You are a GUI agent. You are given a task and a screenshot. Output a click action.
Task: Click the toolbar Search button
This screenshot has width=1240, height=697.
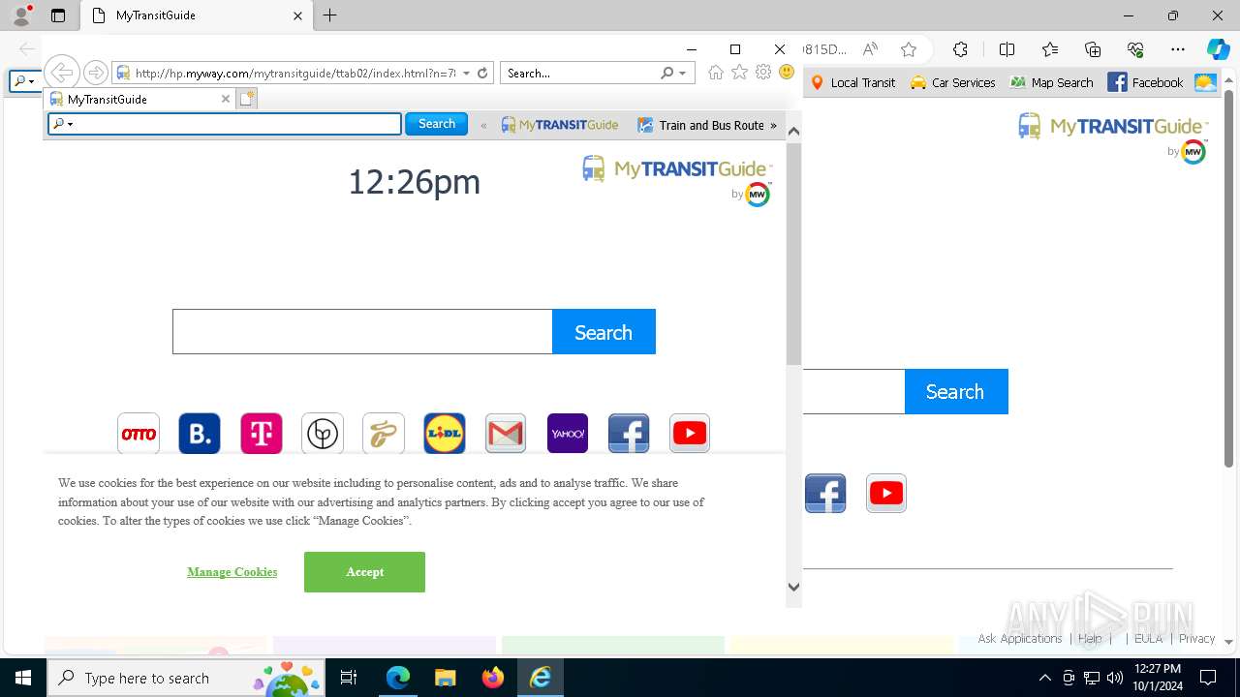point(437,124)
